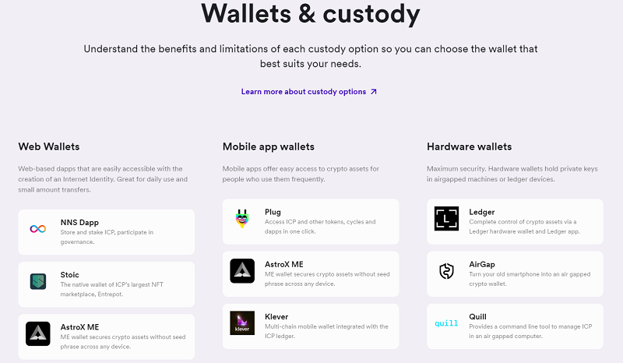The width and height of the screenshot is (623, 363).
Task: Click the Plug wallet logo icon
Action: coord(242,219)
